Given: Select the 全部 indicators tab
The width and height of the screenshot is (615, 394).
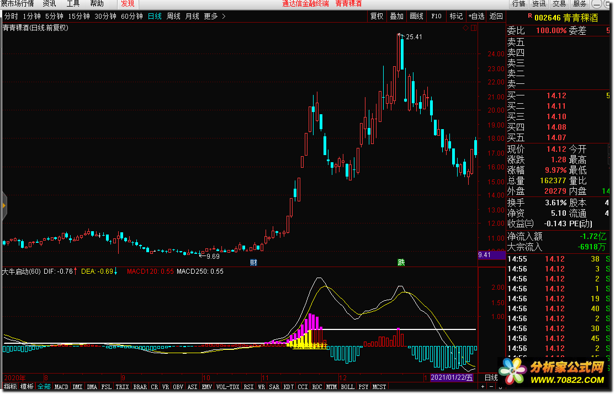Looking at the screenshot, I should click(x=44, y=387).
